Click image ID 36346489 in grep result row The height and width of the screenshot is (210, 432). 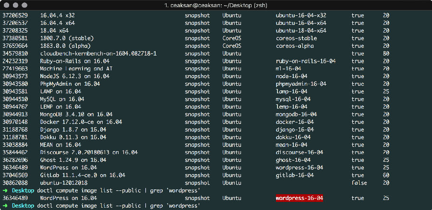pyautogui.click(x=15, y=198)
